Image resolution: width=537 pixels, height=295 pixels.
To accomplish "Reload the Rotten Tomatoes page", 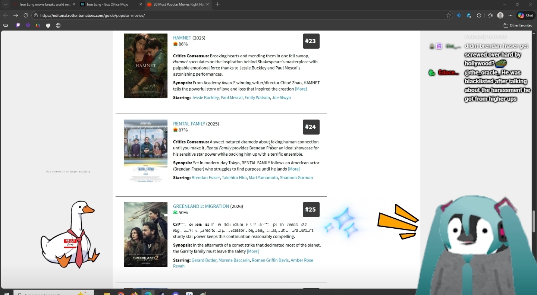I will (x=26, y=15).
